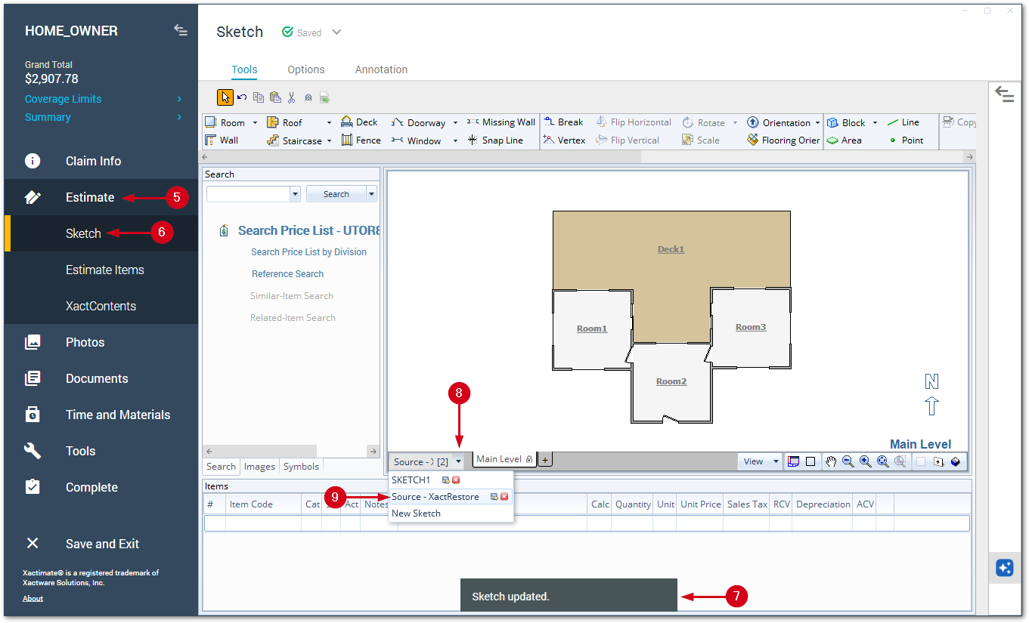This screenshot has height=623, width=1029.
Task: Choose the Flooring Orientation tool
Action: click(783, 140)
